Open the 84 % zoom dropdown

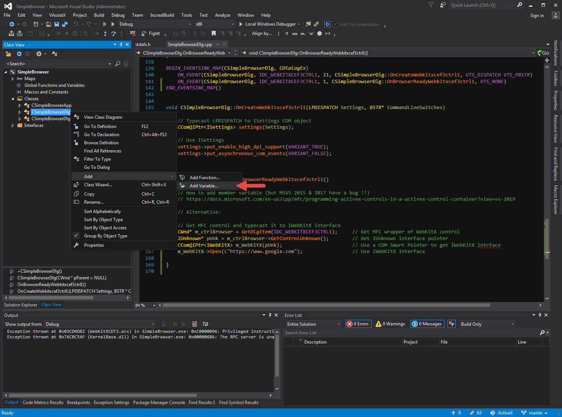154,305
